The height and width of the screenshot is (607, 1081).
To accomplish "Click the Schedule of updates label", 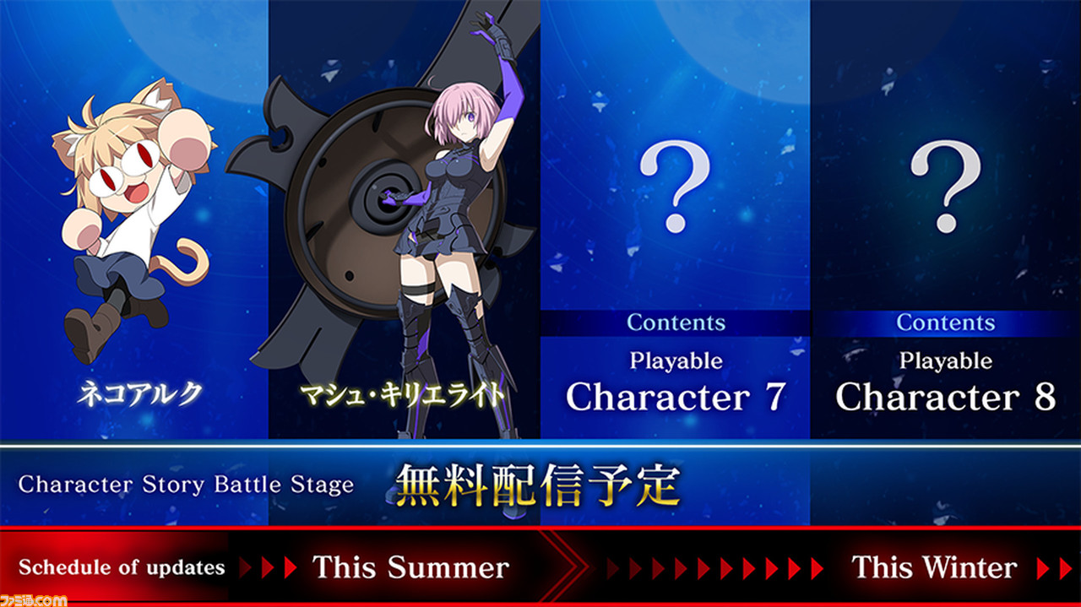I will [122, 567].
